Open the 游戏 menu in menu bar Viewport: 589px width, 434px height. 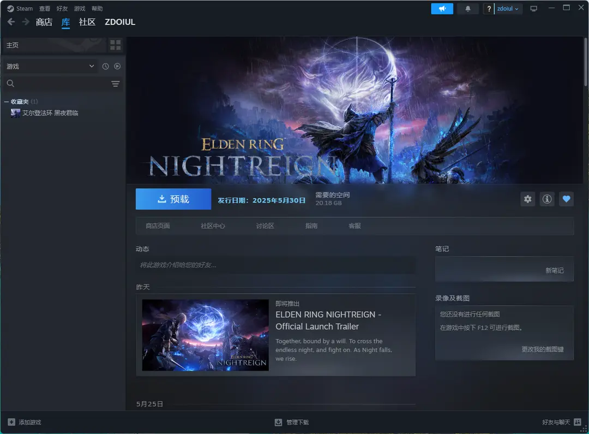tap(79, 9)
